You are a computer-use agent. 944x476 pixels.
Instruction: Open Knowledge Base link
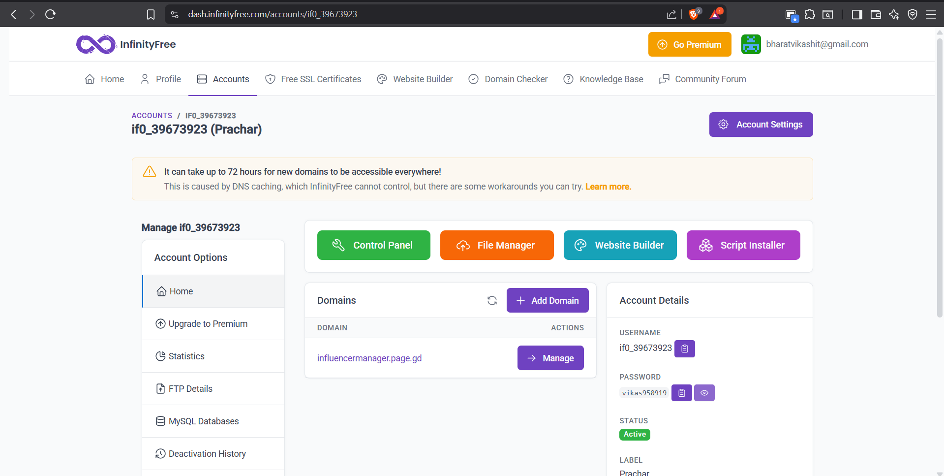click(x=603, y=79)
